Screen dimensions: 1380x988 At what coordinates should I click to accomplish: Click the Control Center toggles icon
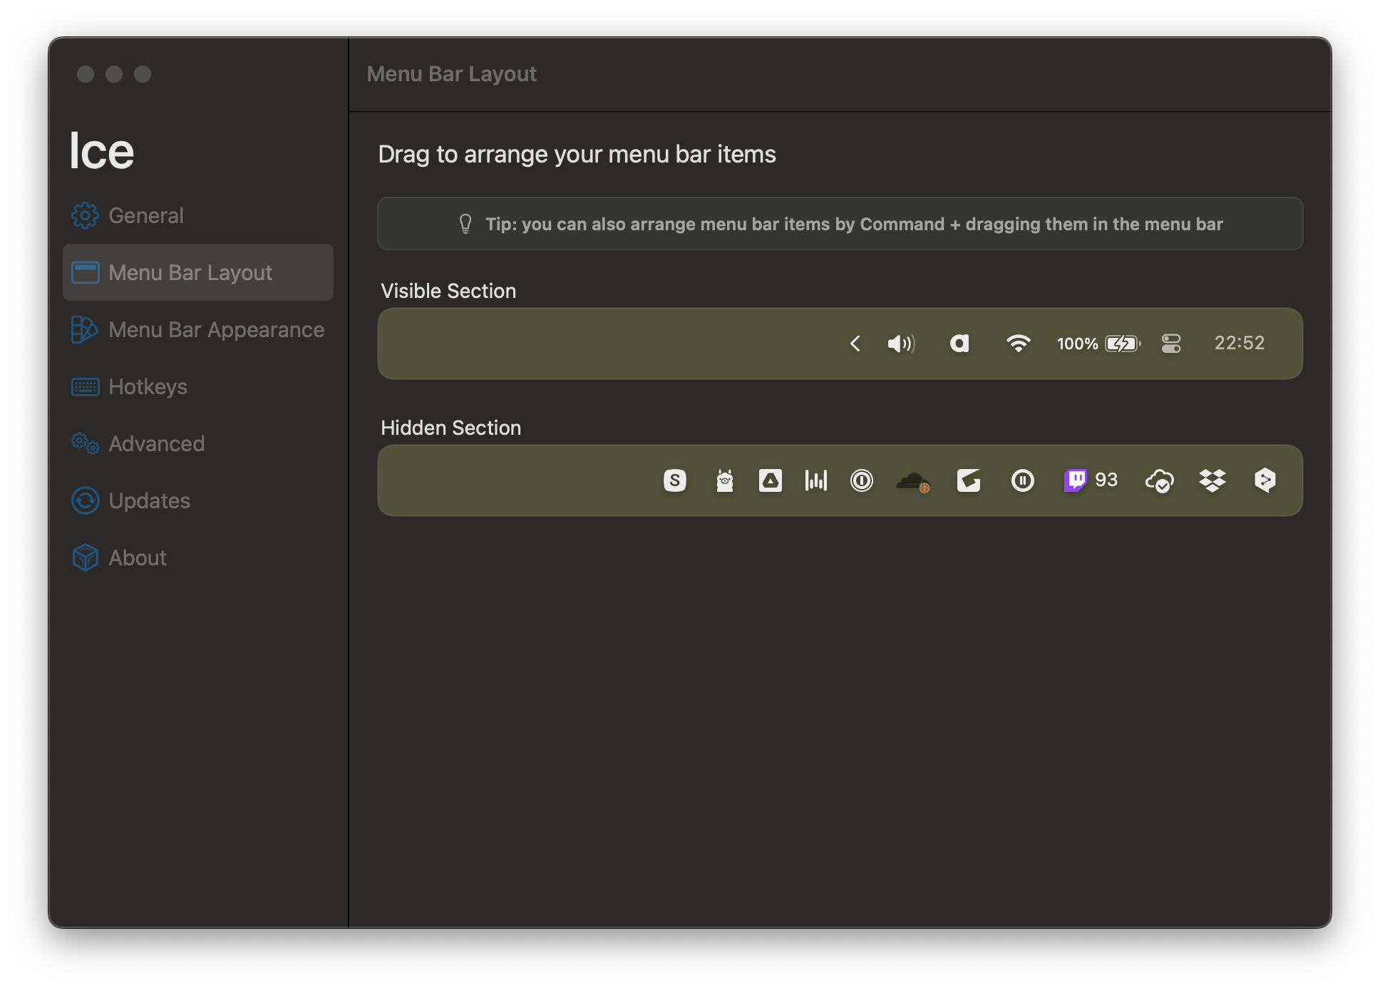point(1170,344)
